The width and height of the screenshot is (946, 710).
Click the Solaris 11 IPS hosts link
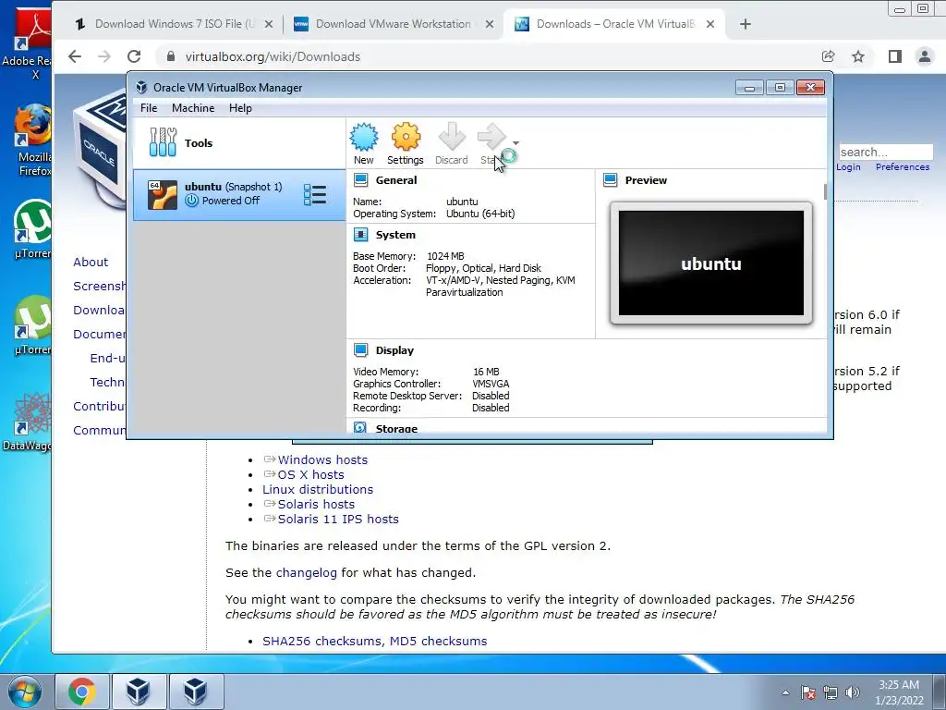pyautogui.click(x=338, y=520)
